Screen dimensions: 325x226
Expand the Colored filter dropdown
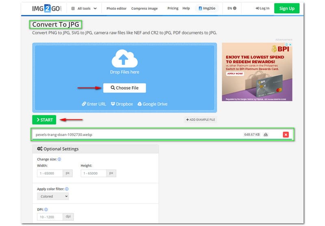pyautogui.click(x=53, y=196)
